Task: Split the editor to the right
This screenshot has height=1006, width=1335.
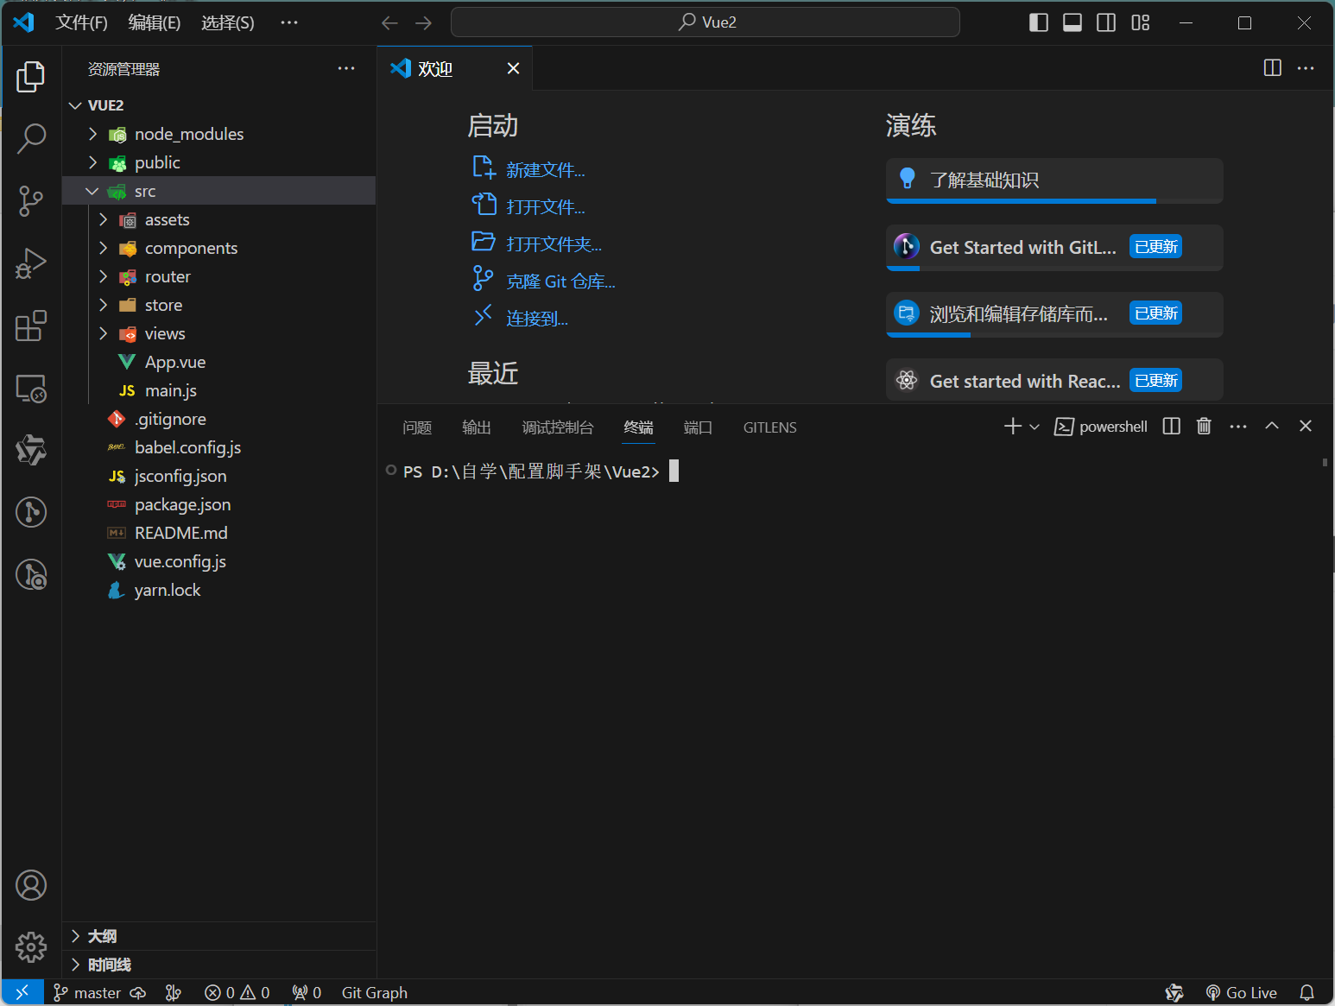Action: click(1273, 67)
